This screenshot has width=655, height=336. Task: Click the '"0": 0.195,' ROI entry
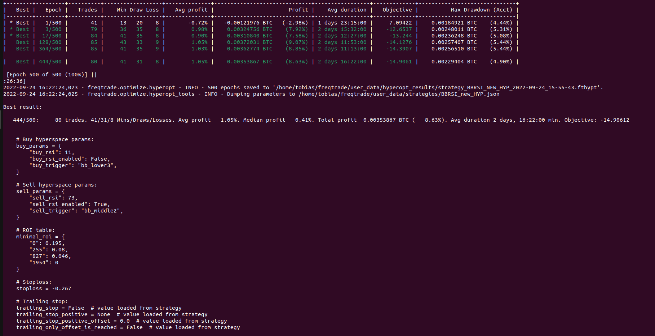pos(47,243)
